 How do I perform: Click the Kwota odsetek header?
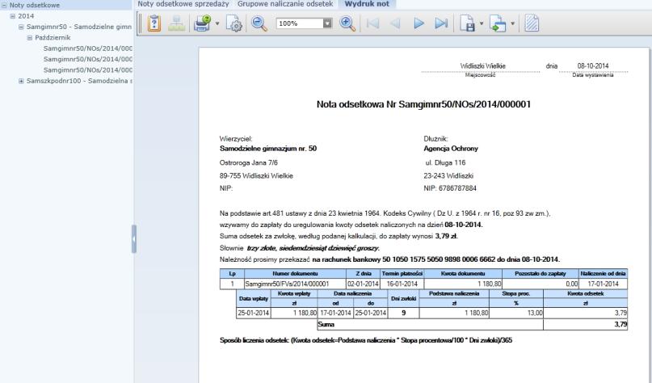point(585,293)
